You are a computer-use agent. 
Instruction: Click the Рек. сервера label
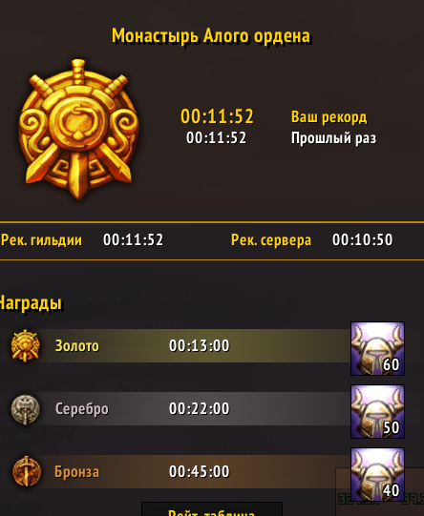[x=271, y=240]
